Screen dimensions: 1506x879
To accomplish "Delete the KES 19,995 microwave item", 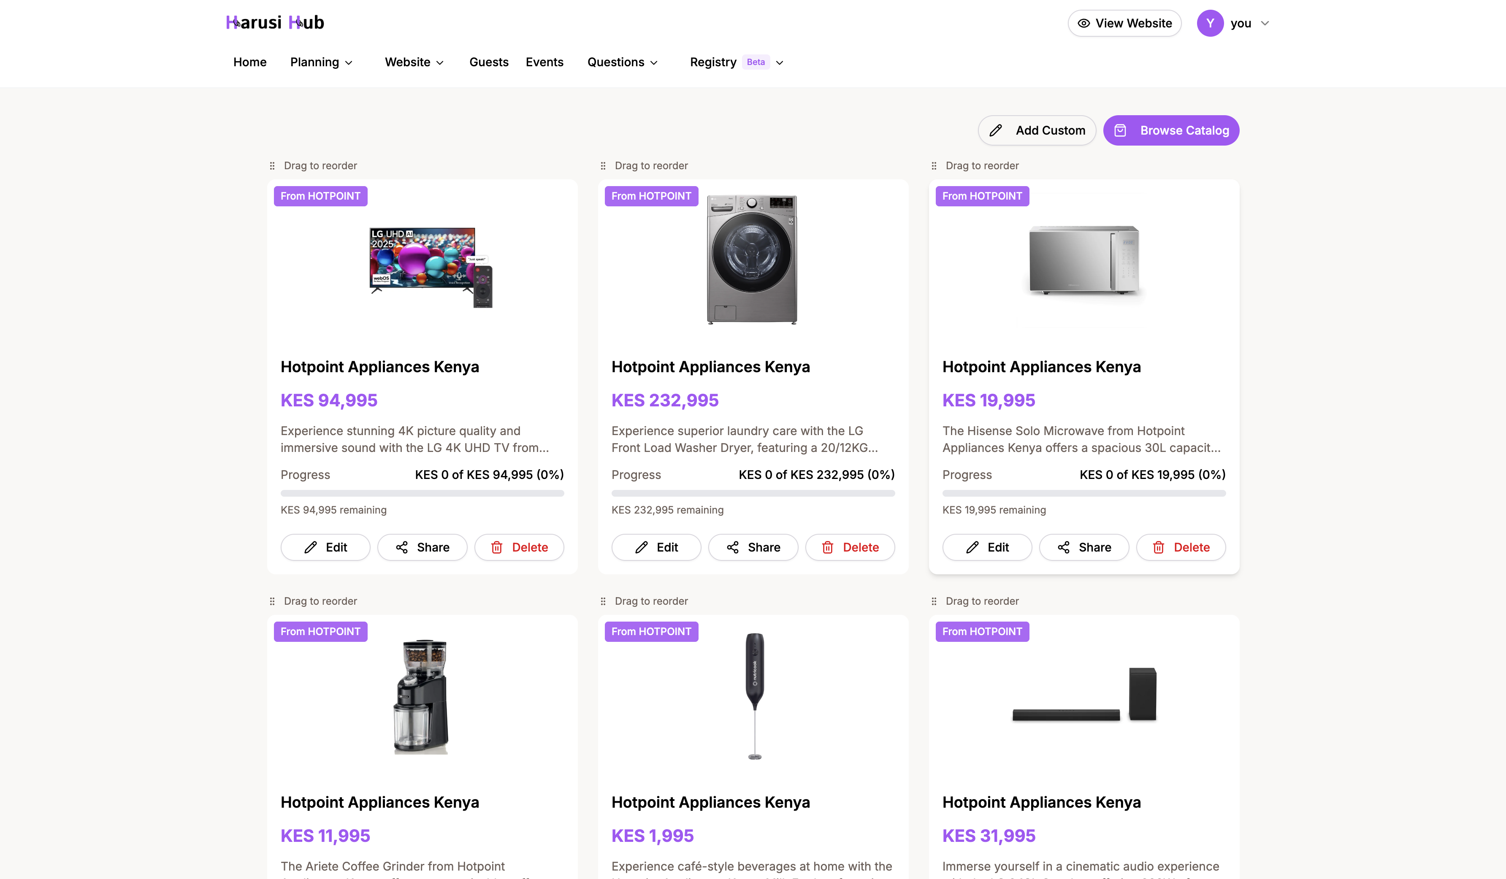I will coord(1181,547).
